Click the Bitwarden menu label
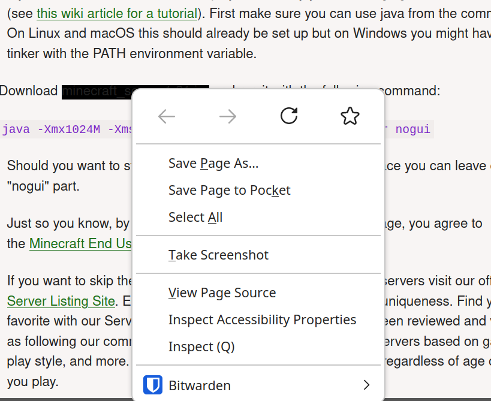The height and width of the screenshot is (401, 491). click(x=200, y=385)
